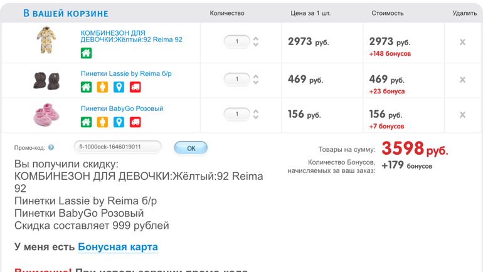This screenshot has height=272, width=483.
Task: Click promo code help question mark icon
Action: pyautogui.click(x=51, y=147)
